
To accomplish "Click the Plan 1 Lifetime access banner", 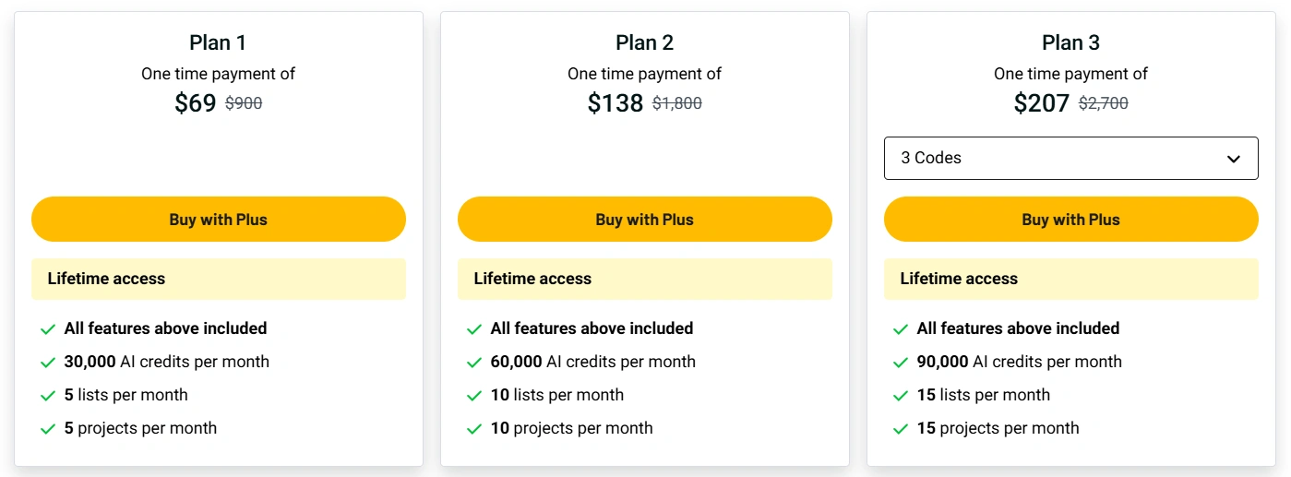I will [219, 279].
